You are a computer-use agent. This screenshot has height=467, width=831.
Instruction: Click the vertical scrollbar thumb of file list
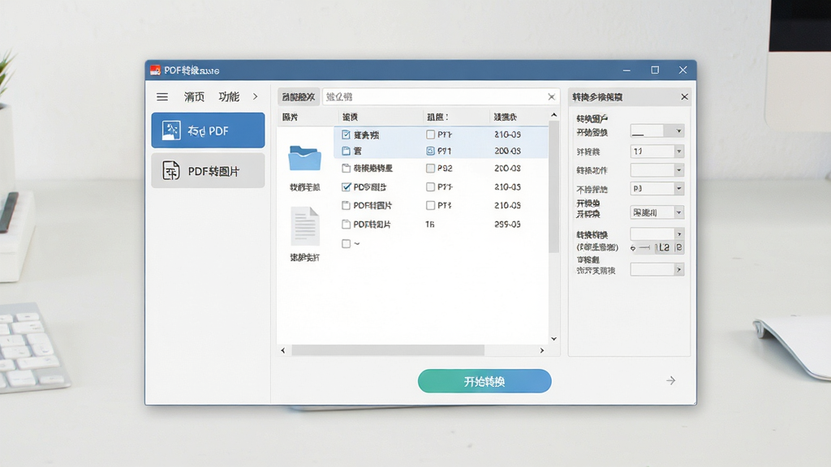[553, 186]
